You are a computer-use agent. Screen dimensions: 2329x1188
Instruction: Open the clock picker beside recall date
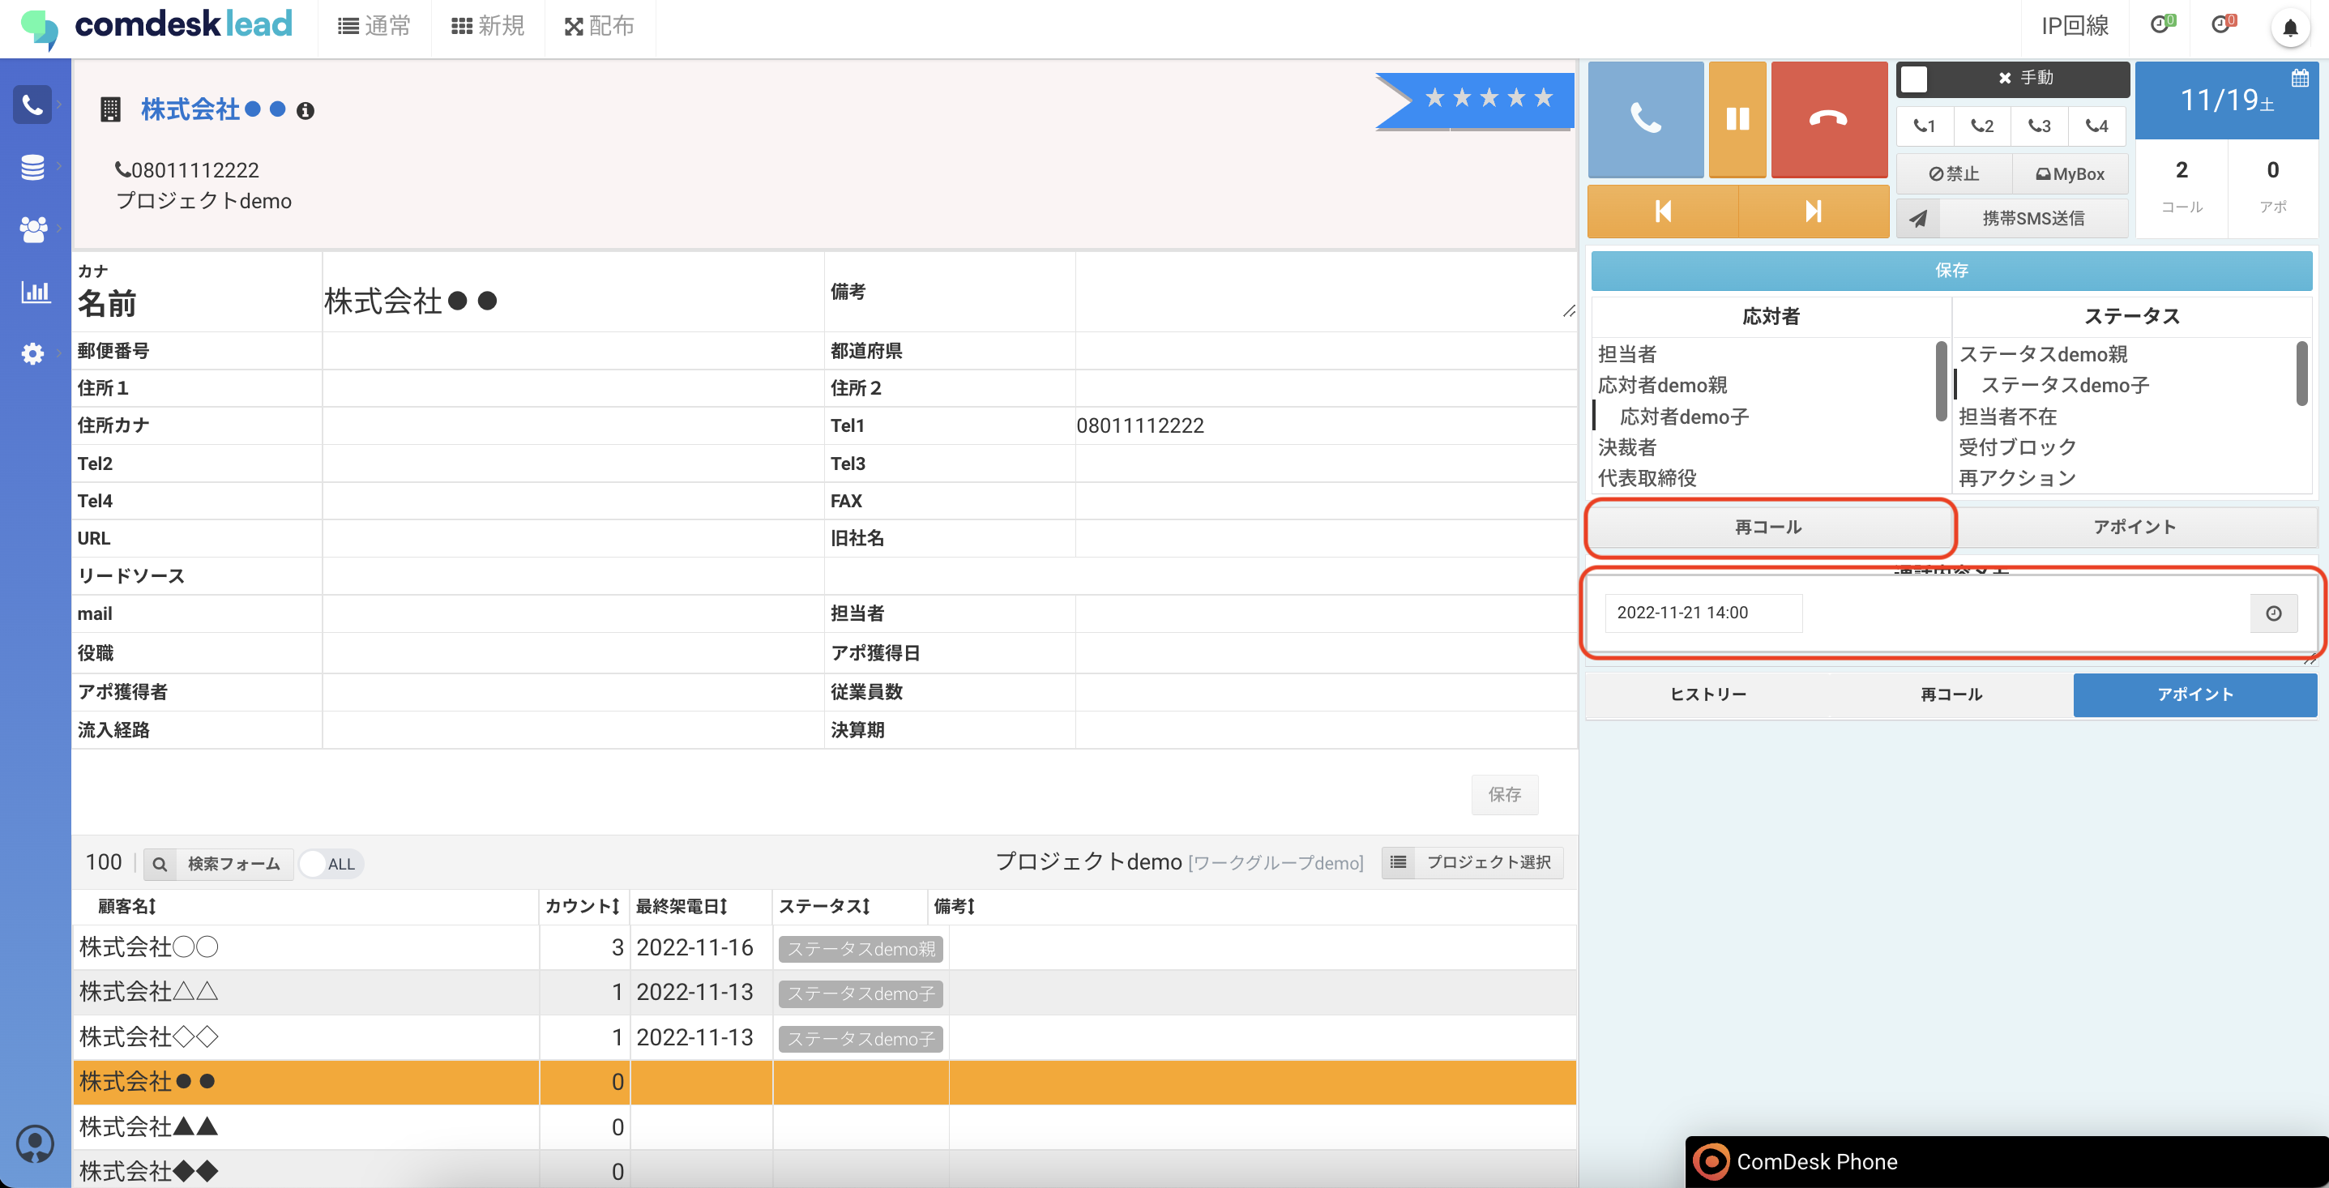[2274, 613]
